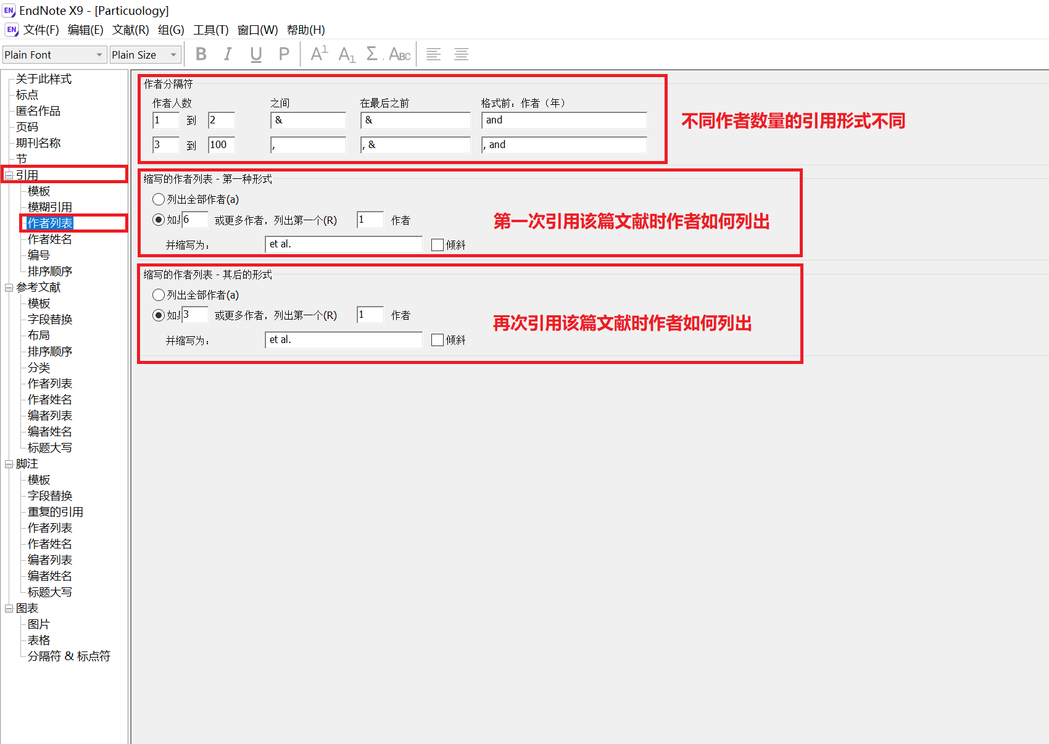Select 列出全部作者 in subsequent-form section

coord(159,295)
